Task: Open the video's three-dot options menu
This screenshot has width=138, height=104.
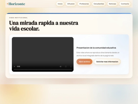Action: click(x=71, y=67)
